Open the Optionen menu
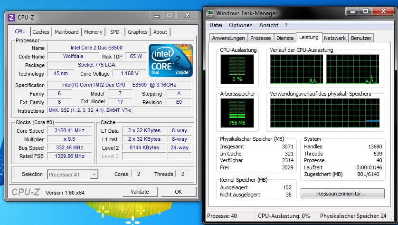This screenshot has width=398, height=225. coord(241,25)
